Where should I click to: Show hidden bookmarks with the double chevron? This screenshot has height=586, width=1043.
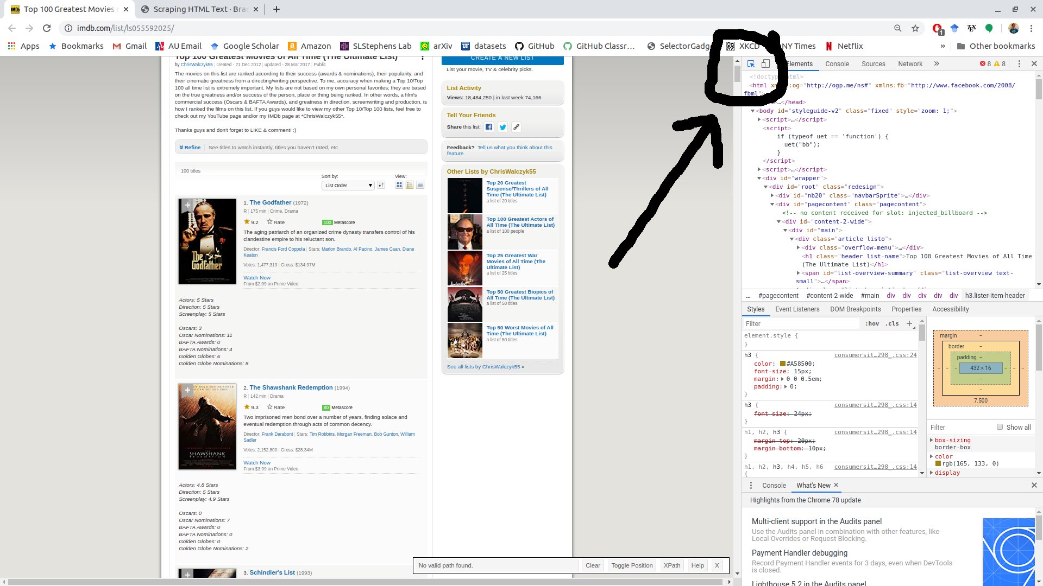943,46
